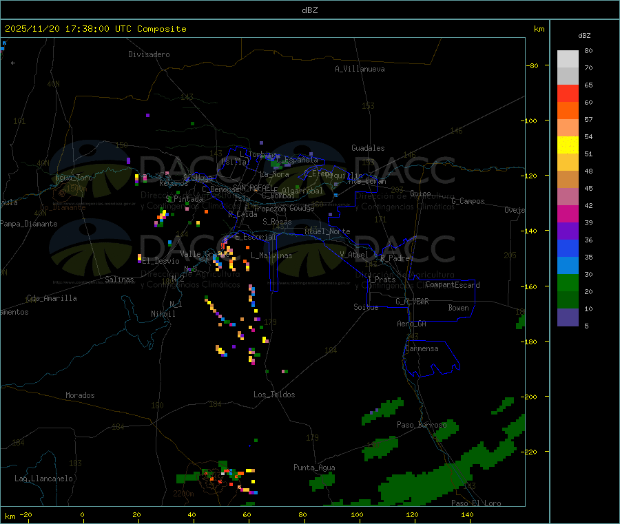Click the Salinas map label
The height and width of the screenshot is (524, 620).
[x=119, y=280]
